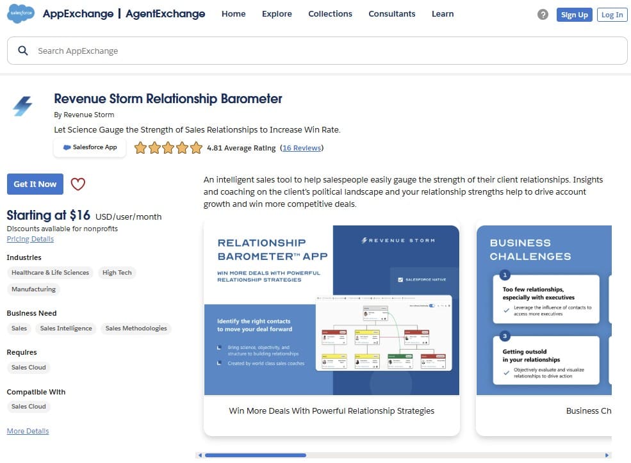Click the '4.81 Average Rating' text
Screen dimensions: 631x463
(x=242, y=148)
